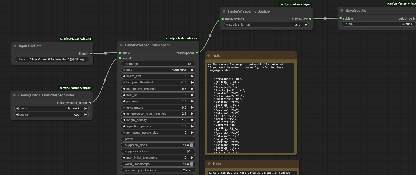This screenshot has height=175, width=416.
Task: Collapse the (Down)Load FasterWhisper Model node dot
Action: coord(14,95)
